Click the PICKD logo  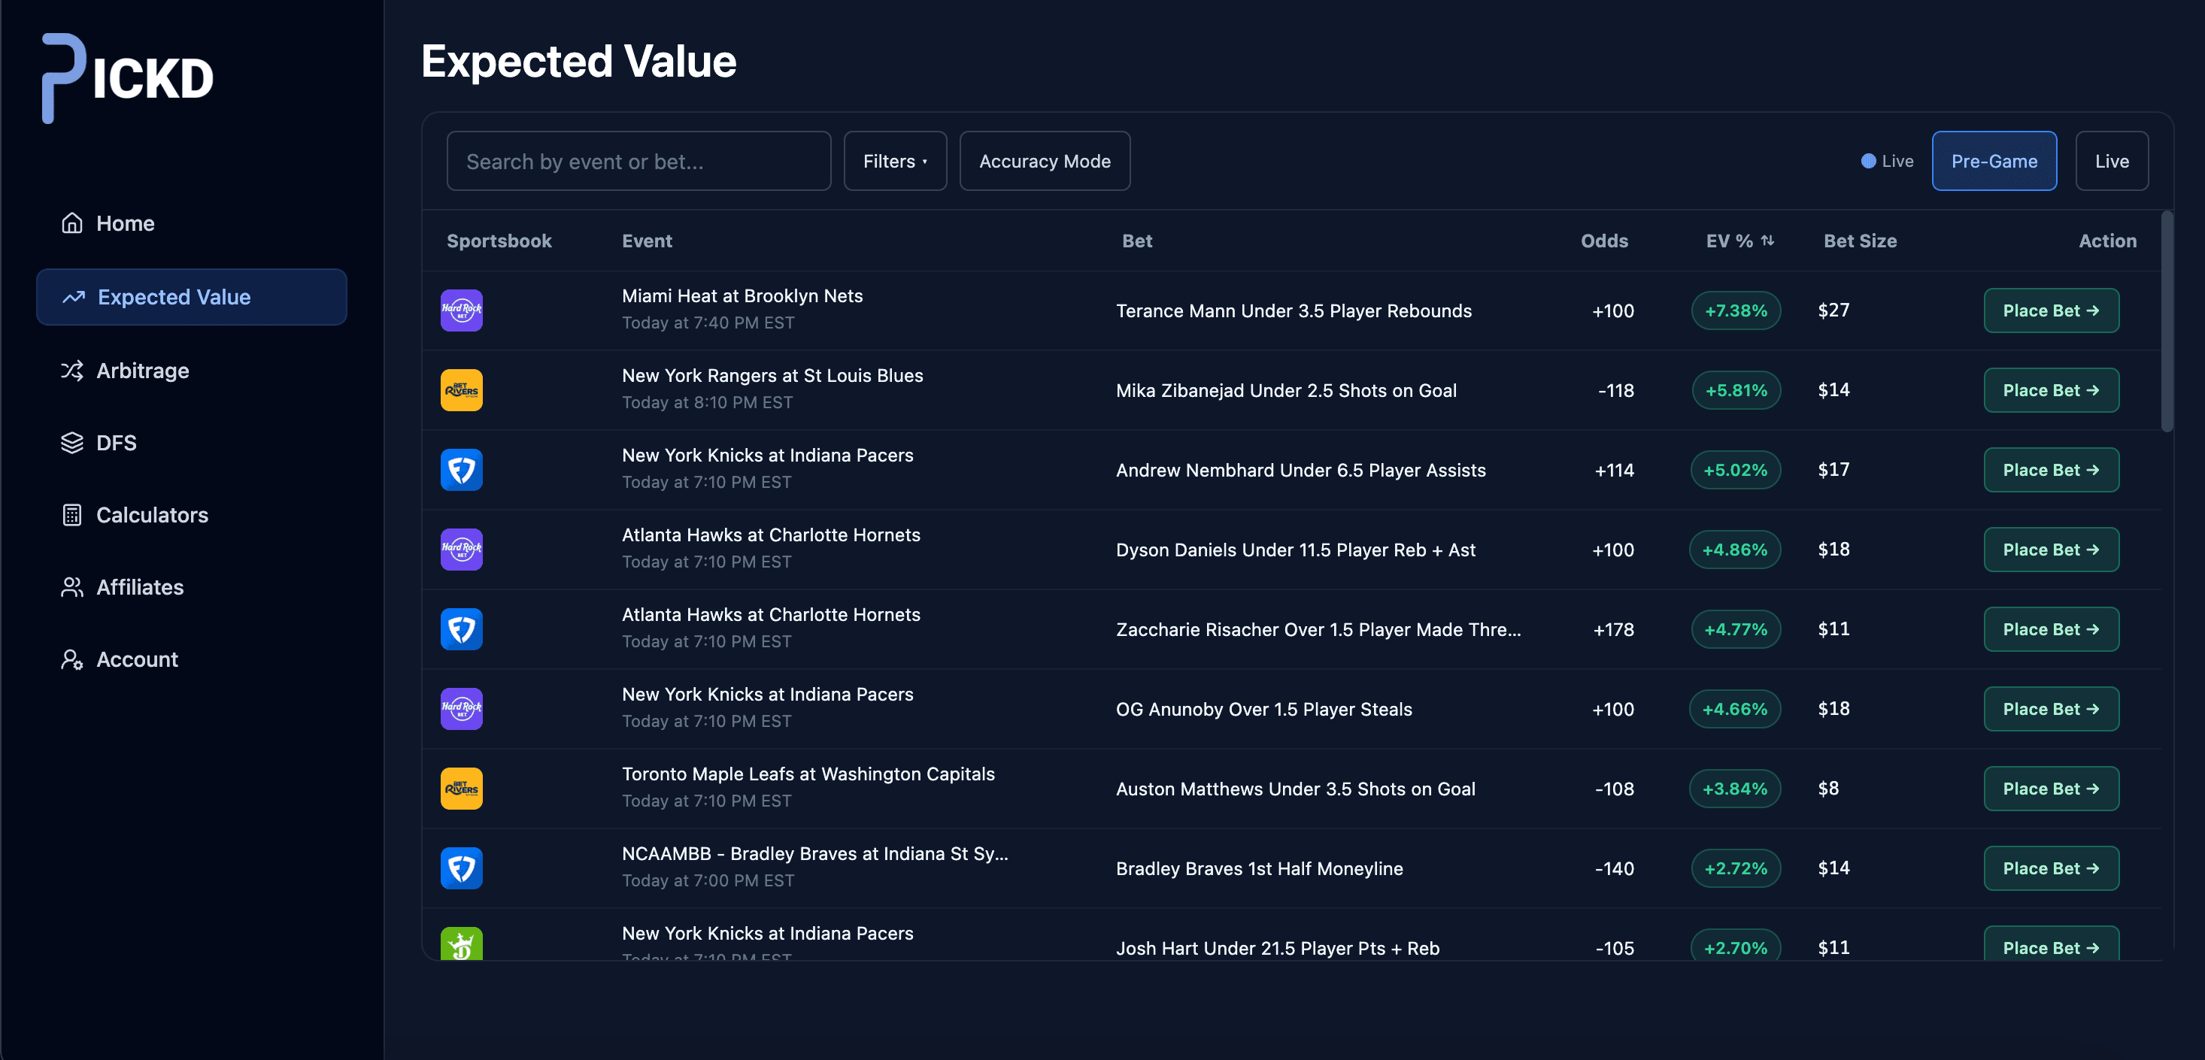coord(126,77)
